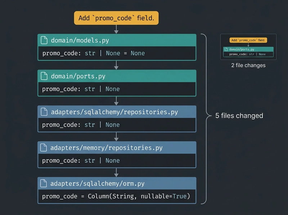Click the file icon for adapters/memory/repositories.py

(x=44, y=148)
